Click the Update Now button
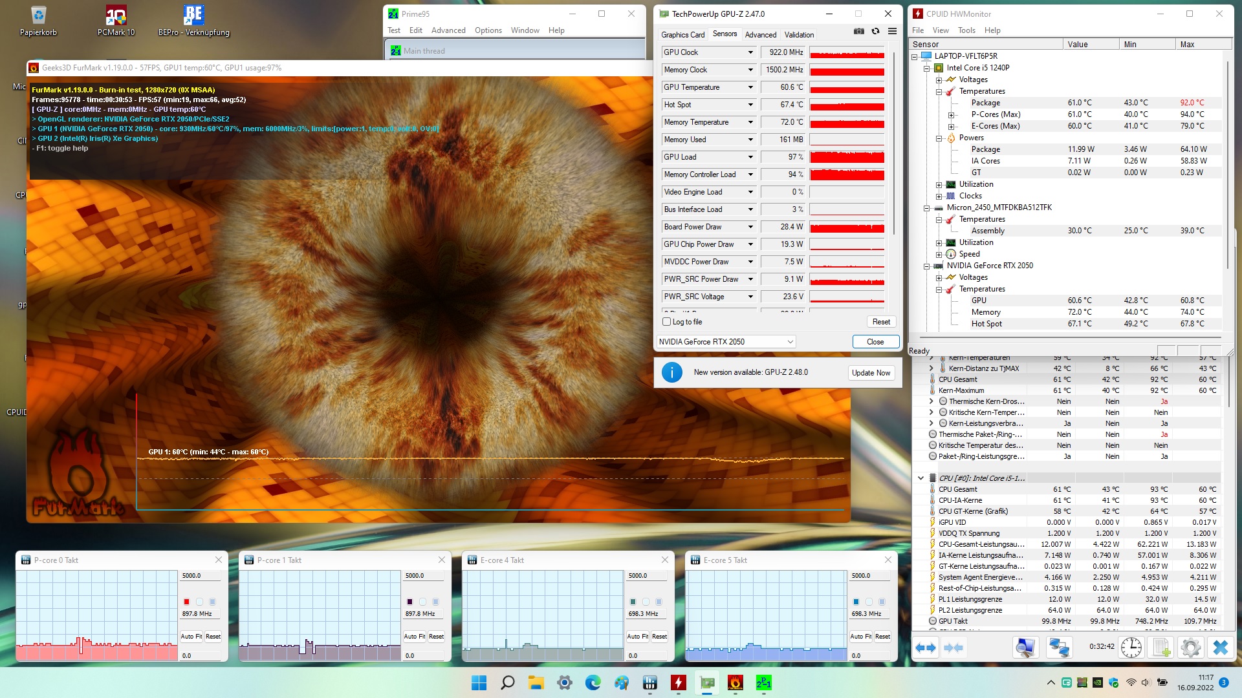The width and height of the screenshot is (1242, 698). click(x=871, y=373)
